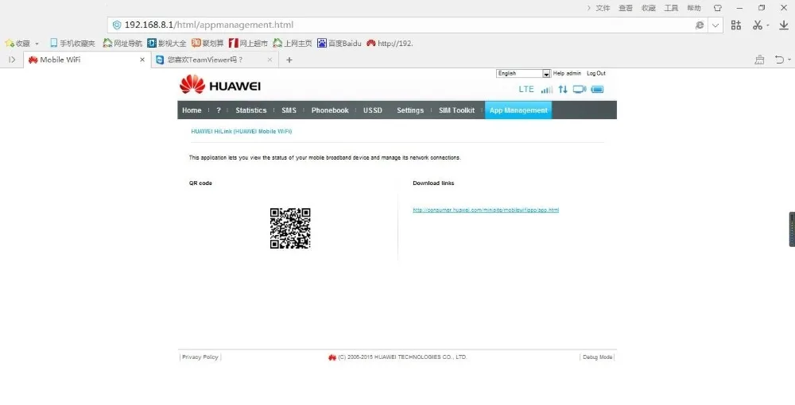Click the undo closed tab icon
Image resolution: width=795 pixels, height=405 pixels.
(779, 60)
